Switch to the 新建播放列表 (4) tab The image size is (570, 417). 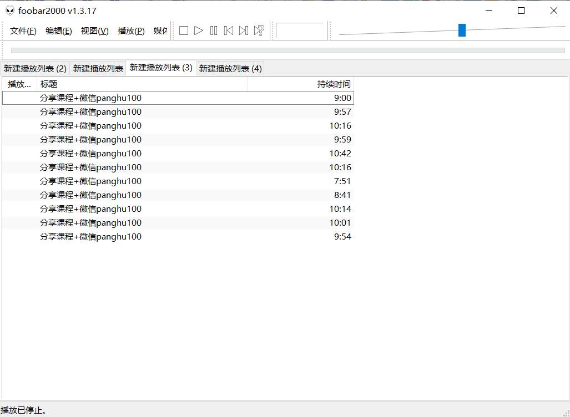tap(230, 68)
